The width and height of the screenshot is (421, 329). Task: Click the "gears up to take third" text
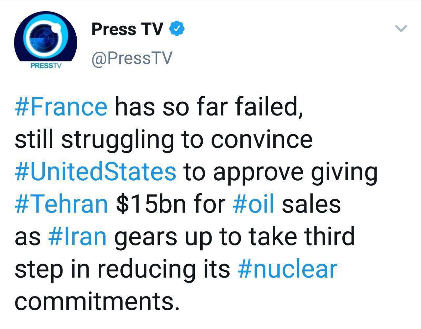coord(234,236)
